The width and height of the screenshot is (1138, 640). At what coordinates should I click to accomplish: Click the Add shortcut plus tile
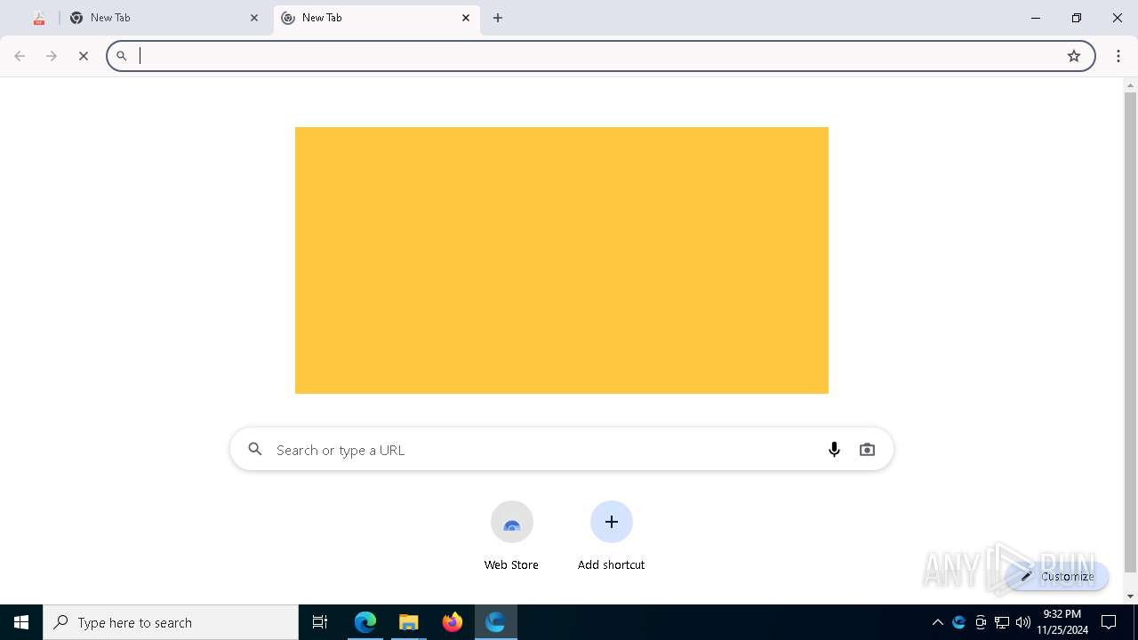[612, 522]
